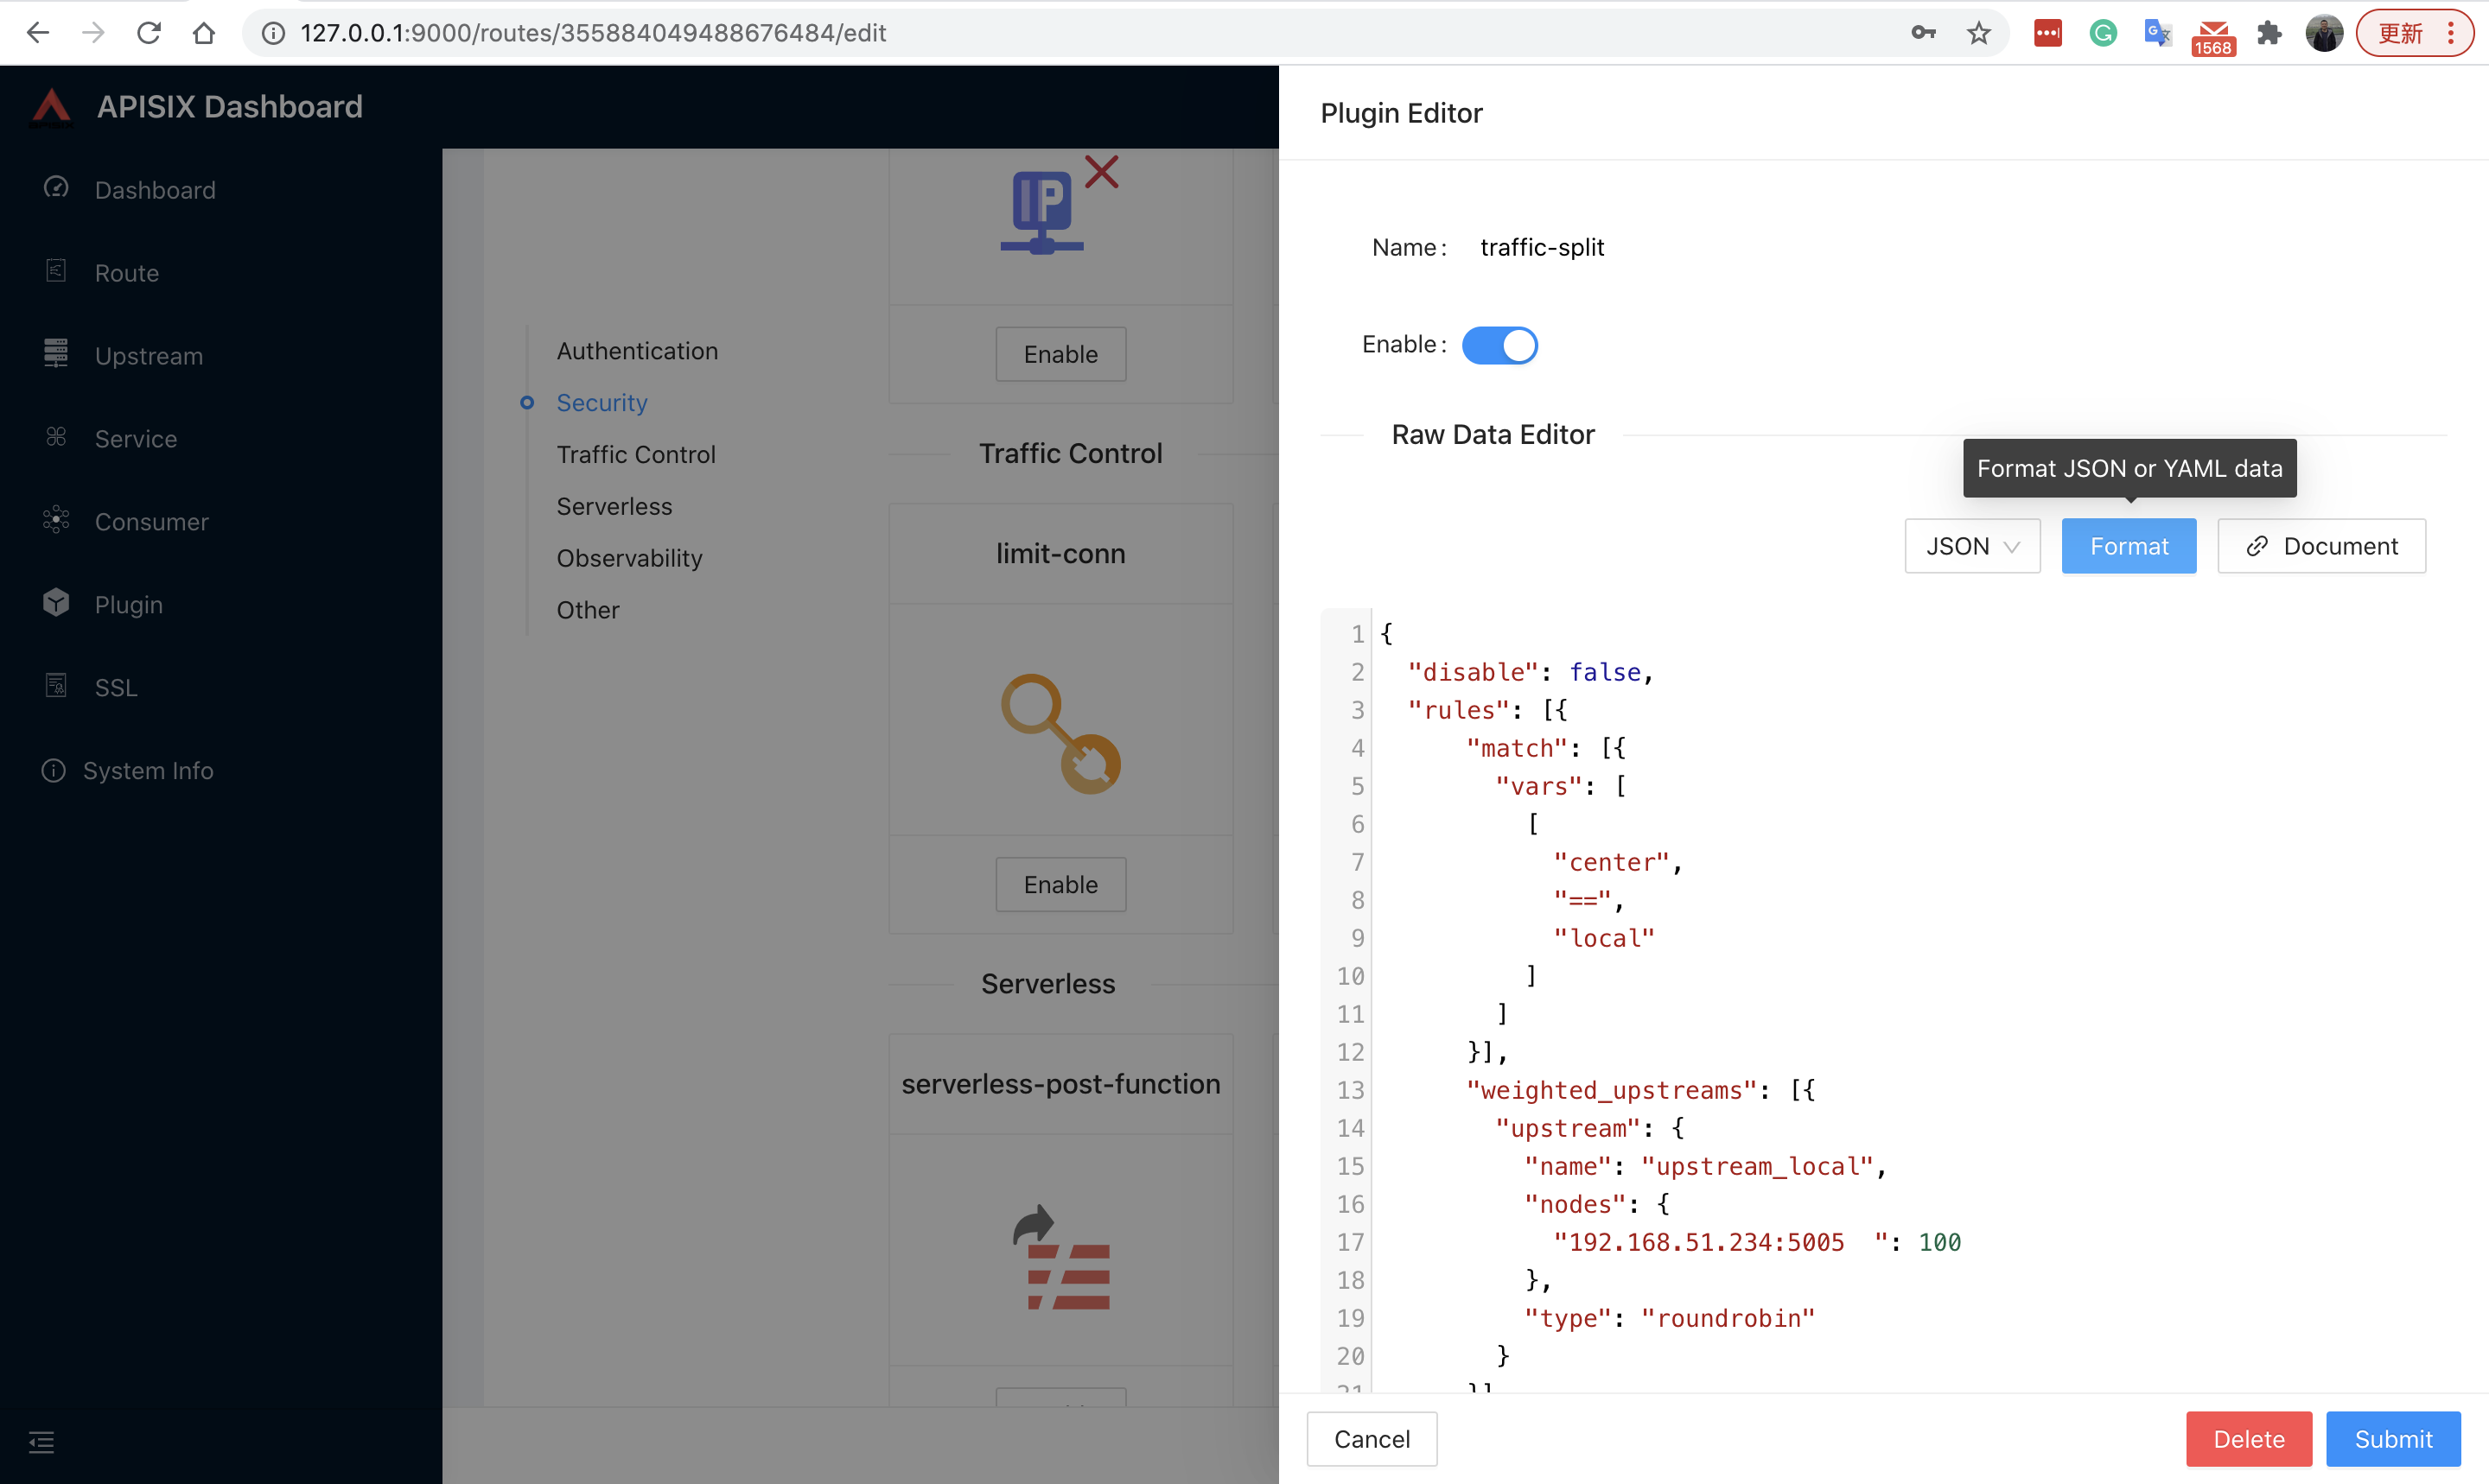Select Consumer in the sidebar
The image size is (2489, 1484).
(x=151, y=522)
